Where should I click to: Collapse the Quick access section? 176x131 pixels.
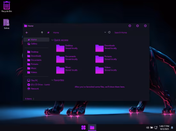point(52,40)
